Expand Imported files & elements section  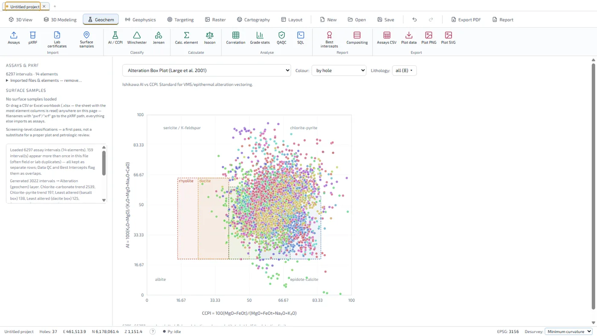pos(44,80)
